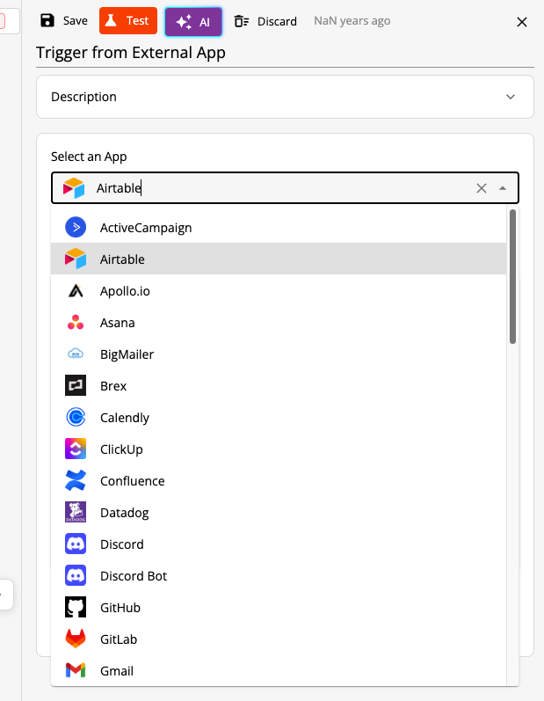Click the BigMailer cloud icon

76,354
